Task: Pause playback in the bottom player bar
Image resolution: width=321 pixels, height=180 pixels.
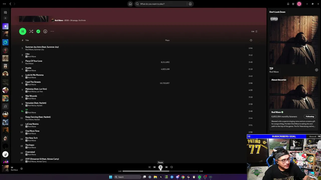Action: [160, 167]
